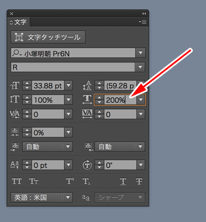Click the kerning stepper arrows
Image resolution: width=206 pixels, height=222 pixels.
[x=27, y=114]
